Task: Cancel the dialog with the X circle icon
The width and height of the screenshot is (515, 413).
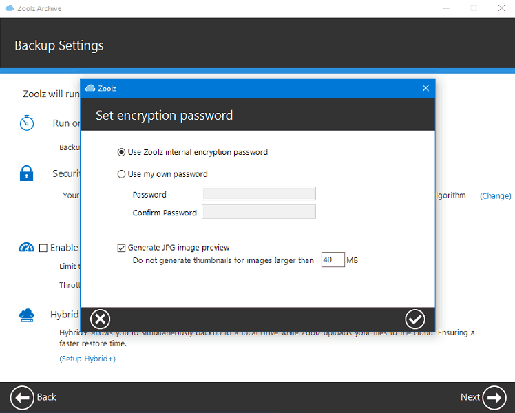Action: tap(100, 319)
